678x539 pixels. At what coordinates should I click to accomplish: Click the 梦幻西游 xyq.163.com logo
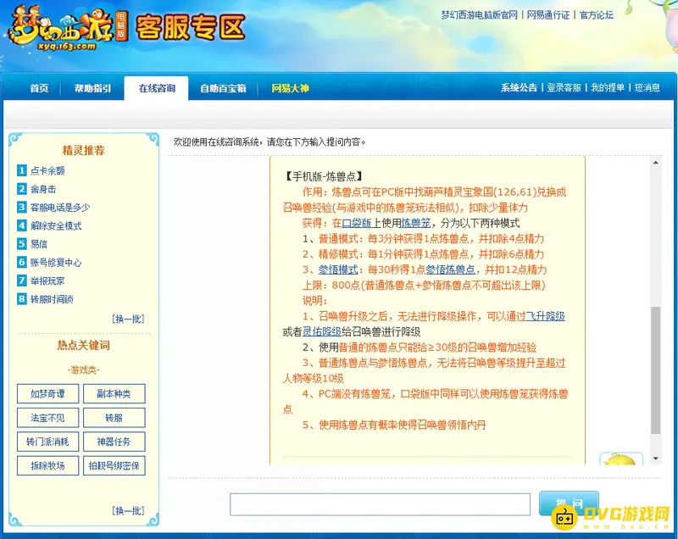(69, 29)
